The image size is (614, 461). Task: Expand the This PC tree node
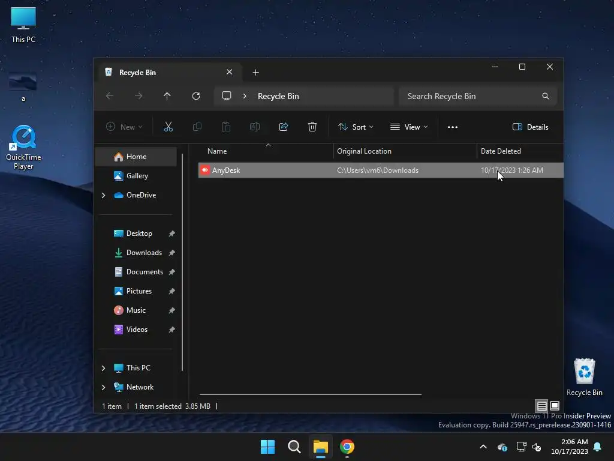click(x=103, y=368)
